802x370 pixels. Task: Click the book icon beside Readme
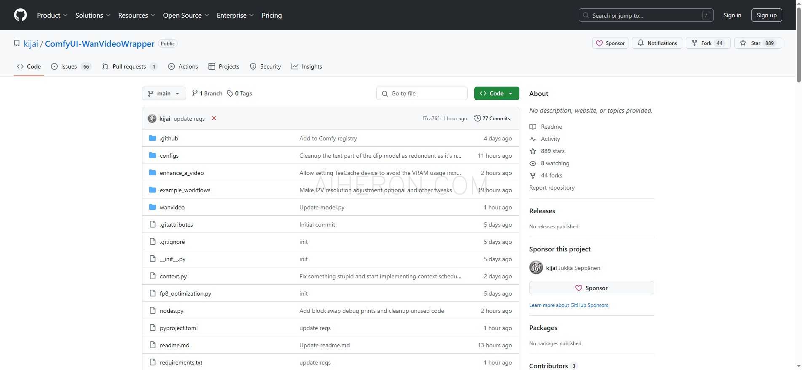click(533, 127)
